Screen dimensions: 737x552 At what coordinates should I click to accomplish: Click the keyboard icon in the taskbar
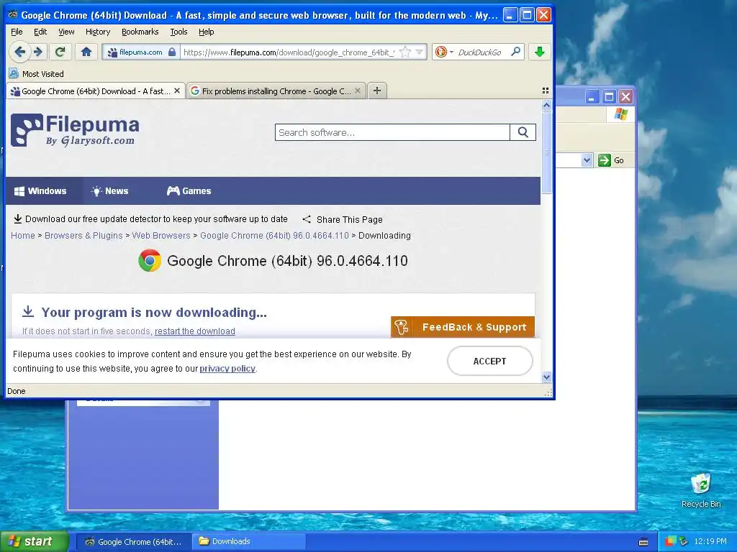point(643,542)
